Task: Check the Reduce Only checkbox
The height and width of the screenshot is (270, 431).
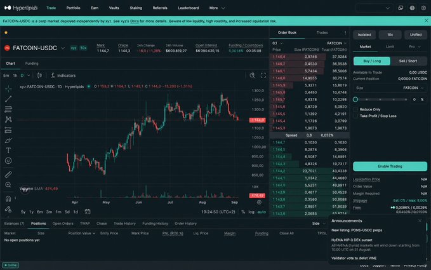Action: pos(355,109)
